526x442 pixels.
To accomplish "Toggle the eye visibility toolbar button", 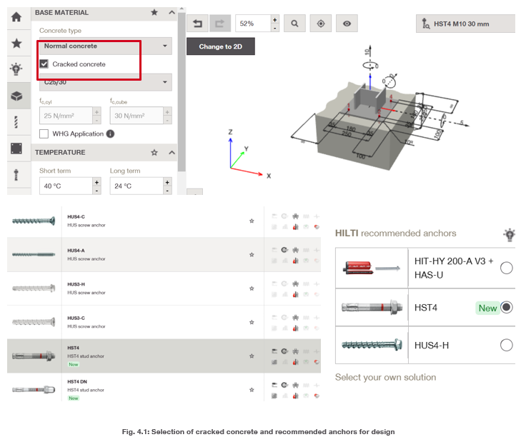I will point(347,23).
